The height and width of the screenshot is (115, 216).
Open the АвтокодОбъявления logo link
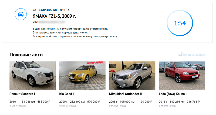(191, 54)
